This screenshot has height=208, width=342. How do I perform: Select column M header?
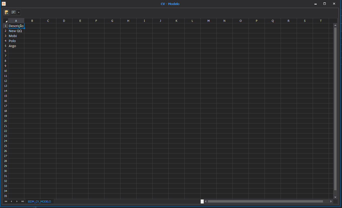[208, 21]
